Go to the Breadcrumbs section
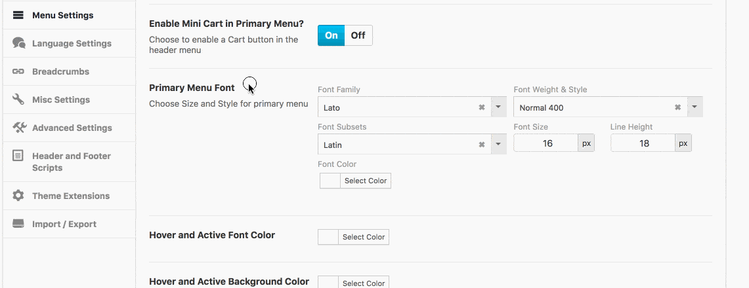 click(x=60, y=71)
